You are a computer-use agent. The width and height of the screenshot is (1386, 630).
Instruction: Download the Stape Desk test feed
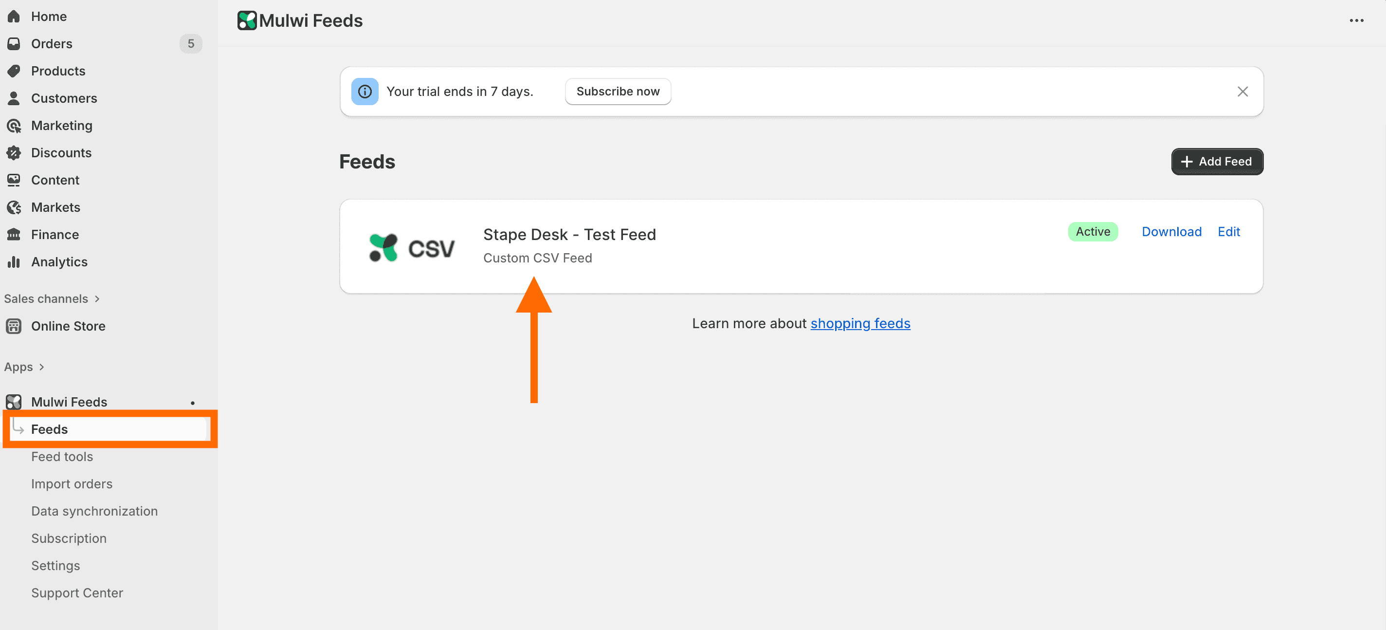pos(1171,232)
